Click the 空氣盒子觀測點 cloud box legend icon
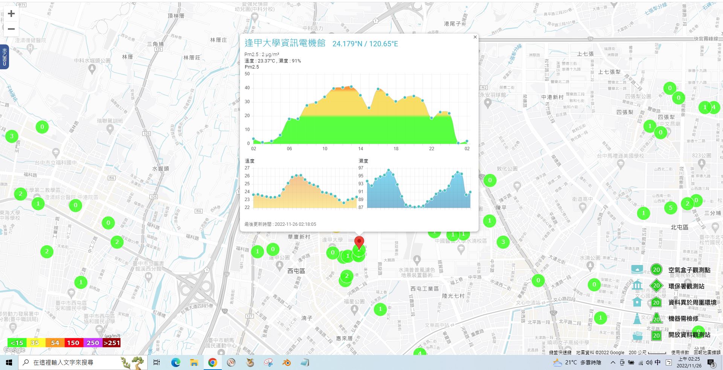 (637, 270)
